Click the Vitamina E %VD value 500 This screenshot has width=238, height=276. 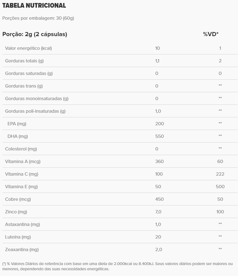(x=220, y=187)
